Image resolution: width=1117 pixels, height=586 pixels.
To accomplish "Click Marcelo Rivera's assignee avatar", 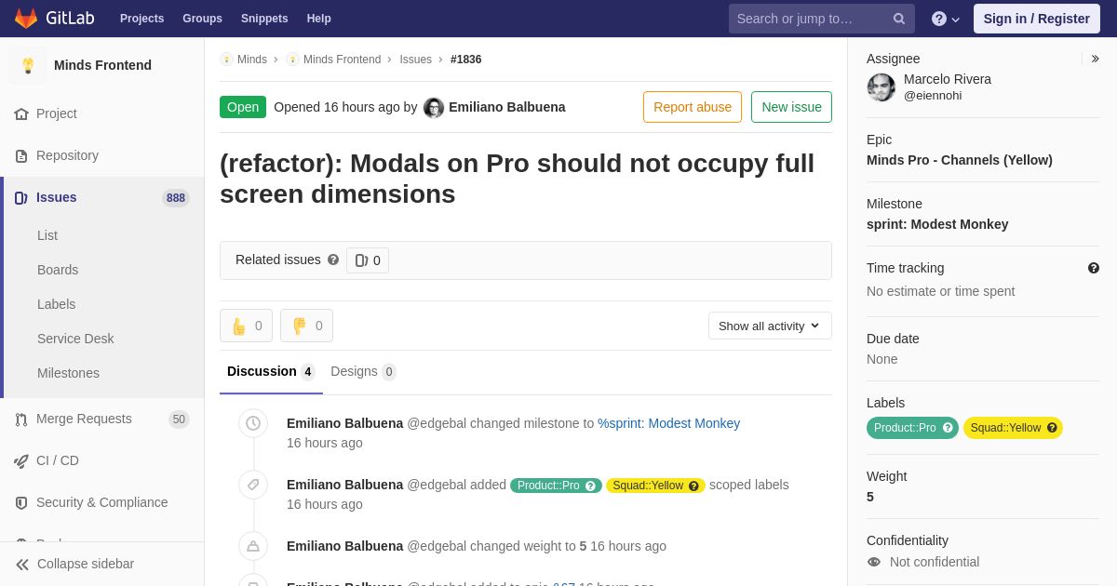I will click(x=881, y=87).
